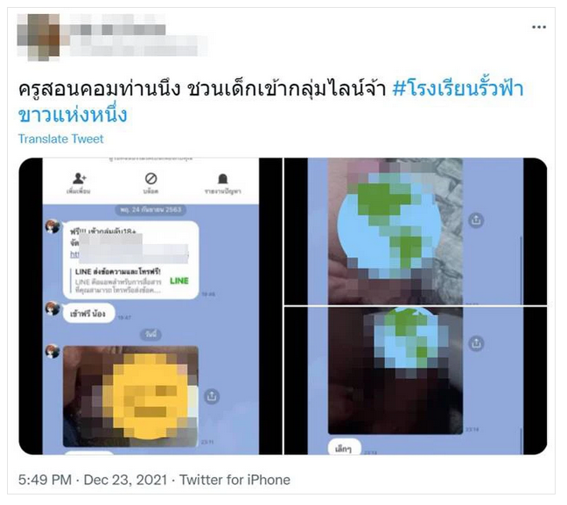567x505 pixels.
Task: Open the top-right attached image
Action: (416, 232)
